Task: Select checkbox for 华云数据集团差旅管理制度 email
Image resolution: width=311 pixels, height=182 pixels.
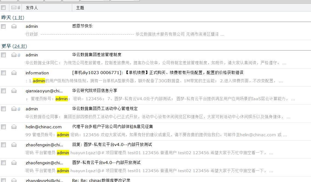Action: [3, 55]
